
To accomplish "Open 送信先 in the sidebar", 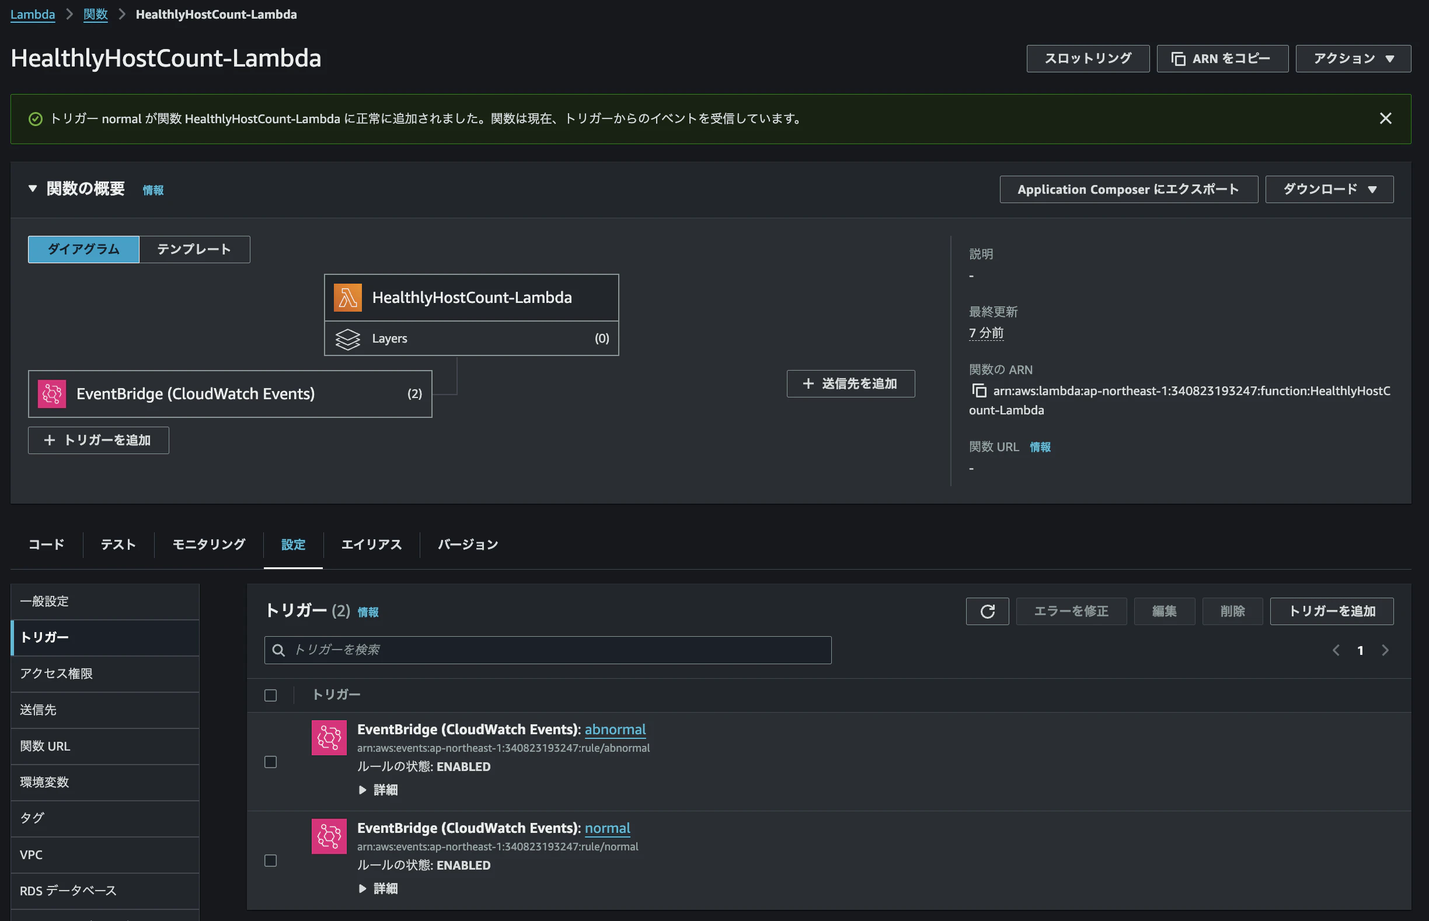I will [x=105, y=710].
